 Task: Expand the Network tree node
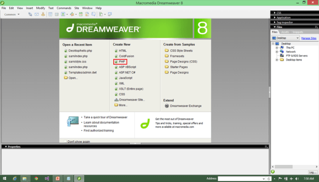(277, 52)
